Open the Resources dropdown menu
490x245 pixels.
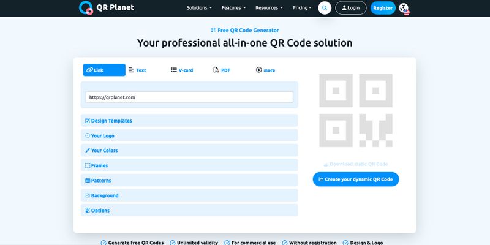tap(269, 8)
